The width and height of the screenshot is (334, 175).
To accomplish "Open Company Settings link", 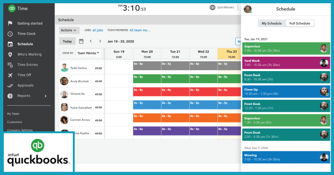I will [x=20, y=130].
